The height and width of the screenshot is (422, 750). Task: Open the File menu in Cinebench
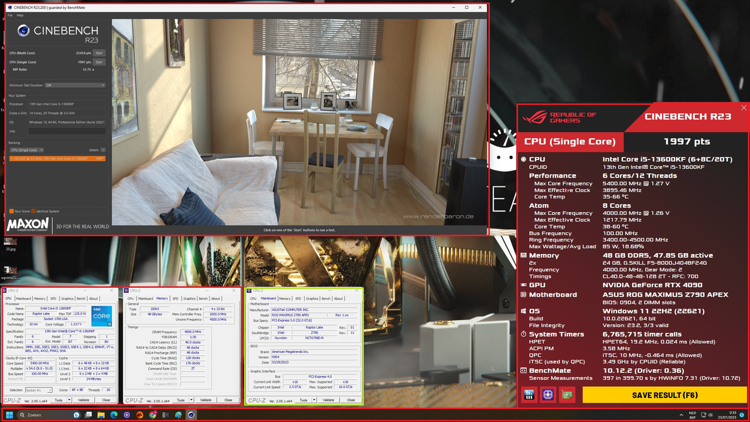click(x=10, y=15)
